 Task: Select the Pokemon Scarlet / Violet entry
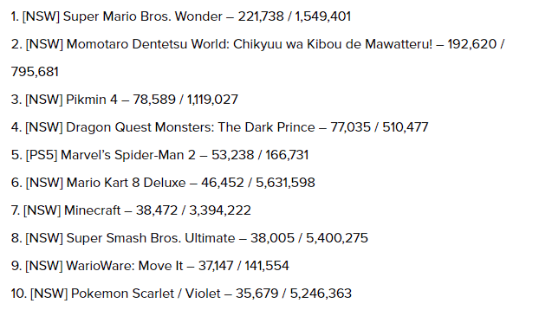181,294
